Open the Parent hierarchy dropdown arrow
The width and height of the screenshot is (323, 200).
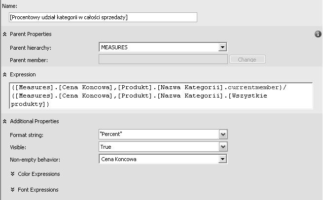pos(222,47)
